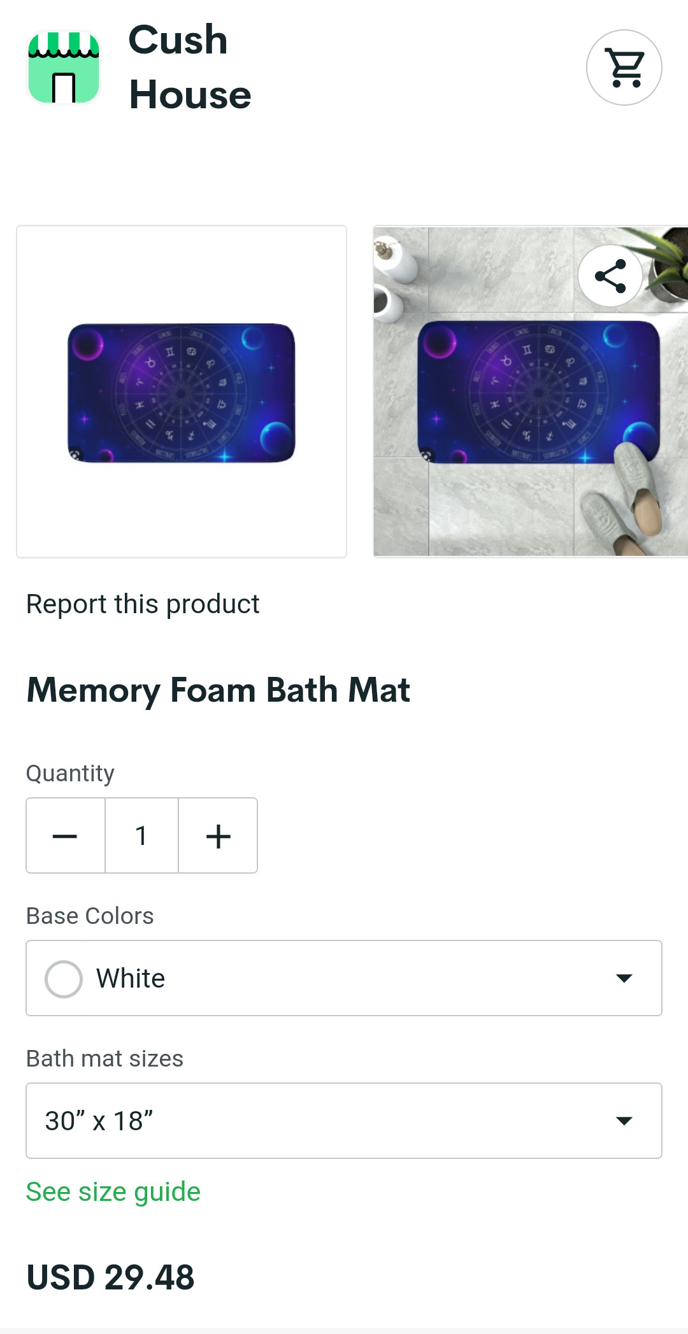This screenshot has height=1334, width=688.
Task: Open the Base Colors dropdown
Action: click(344, 978)
